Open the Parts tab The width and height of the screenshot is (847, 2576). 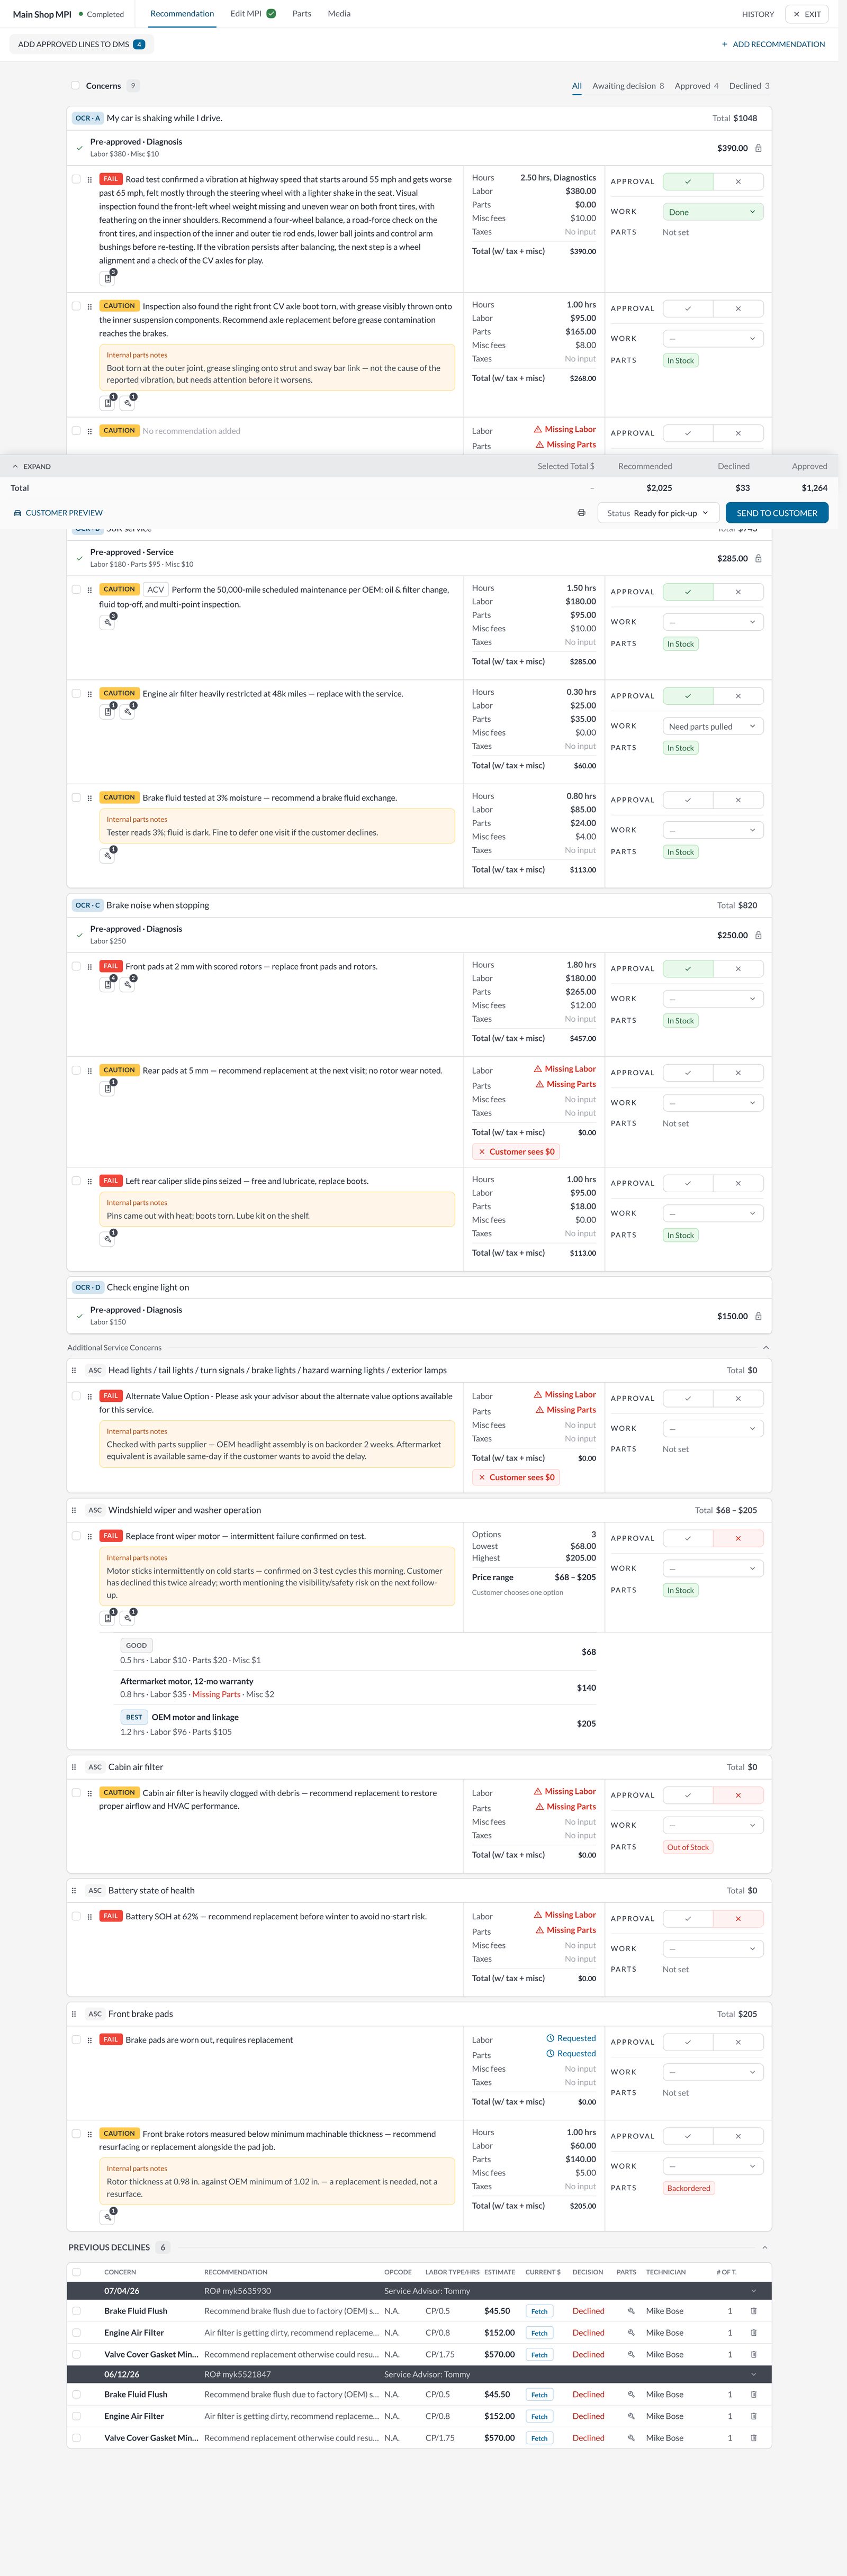(302, 14)
